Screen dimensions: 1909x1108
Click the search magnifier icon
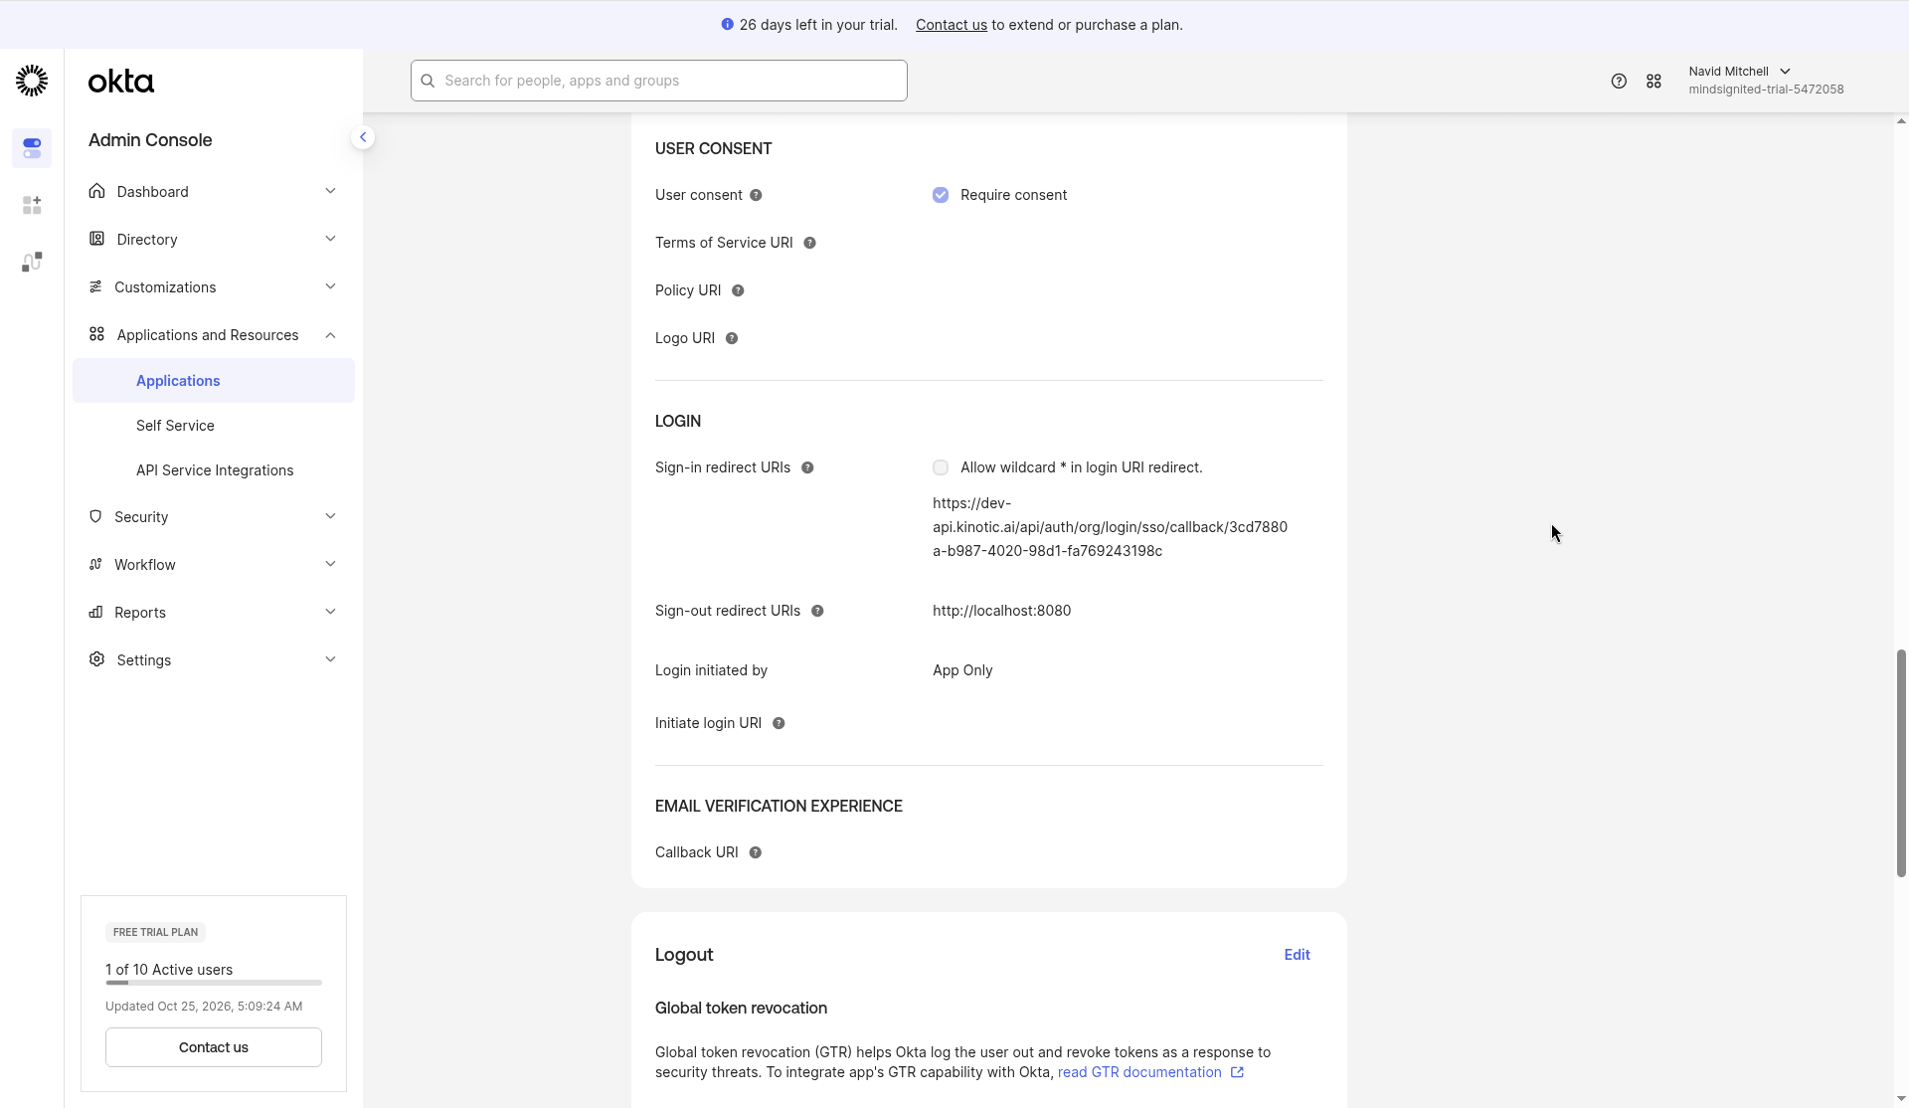428,81
